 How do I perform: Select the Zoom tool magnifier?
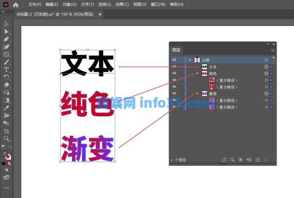point(6,139)
